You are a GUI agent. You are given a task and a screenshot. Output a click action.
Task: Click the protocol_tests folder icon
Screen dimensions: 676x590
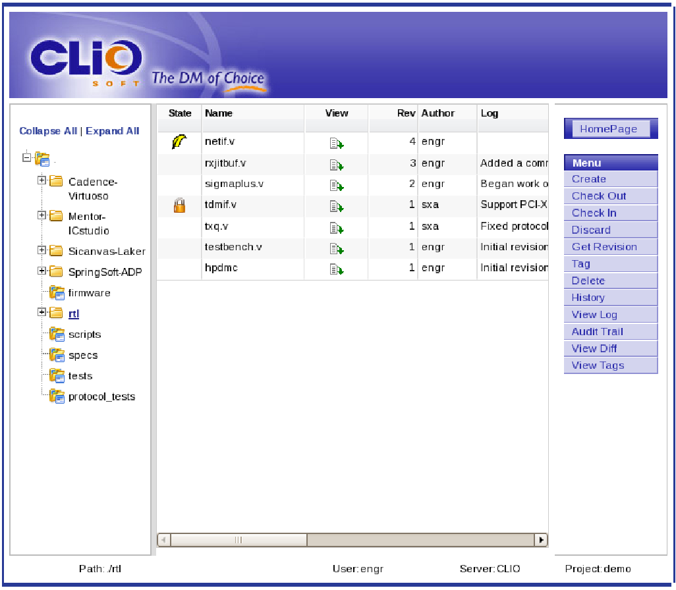pyautogui.click(x=57, y=396)
